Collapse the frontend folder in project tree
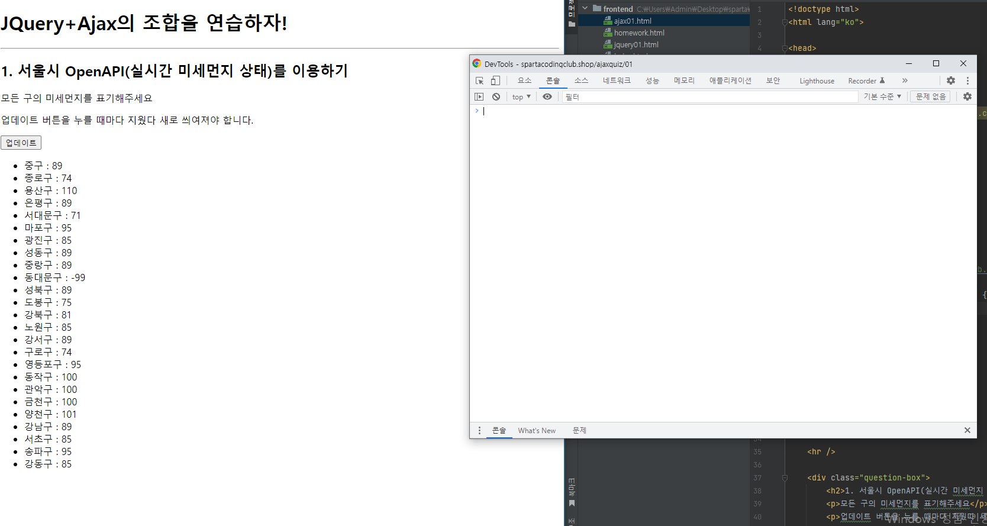Screen dimensions: 987x526 (x=585, y=8)
